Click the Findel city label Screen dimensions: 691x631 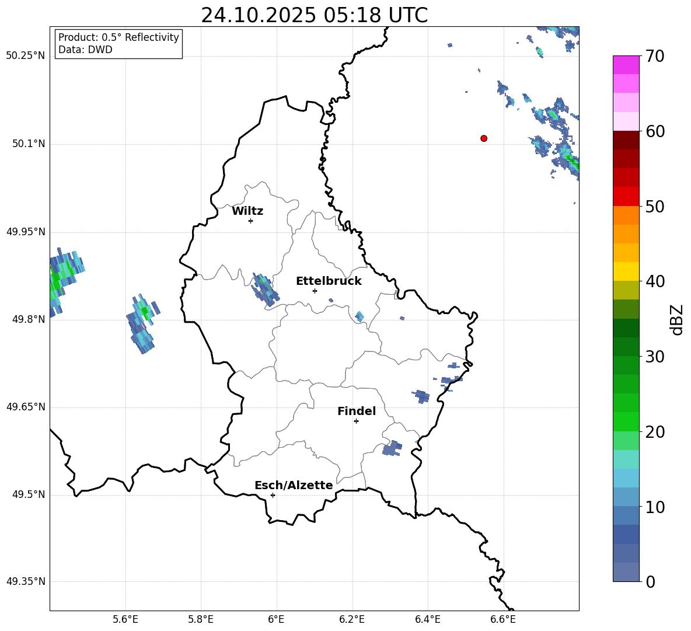(x=357, y=411)
